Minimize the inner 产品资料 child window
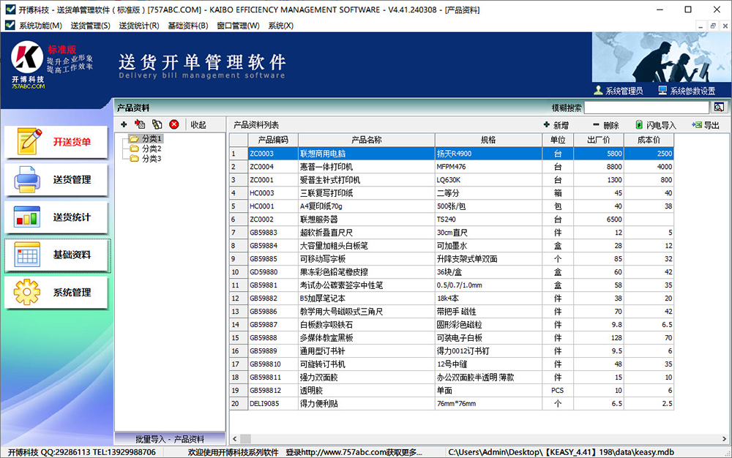Viewport: 732px width, 458px height. tap(701, 26)
